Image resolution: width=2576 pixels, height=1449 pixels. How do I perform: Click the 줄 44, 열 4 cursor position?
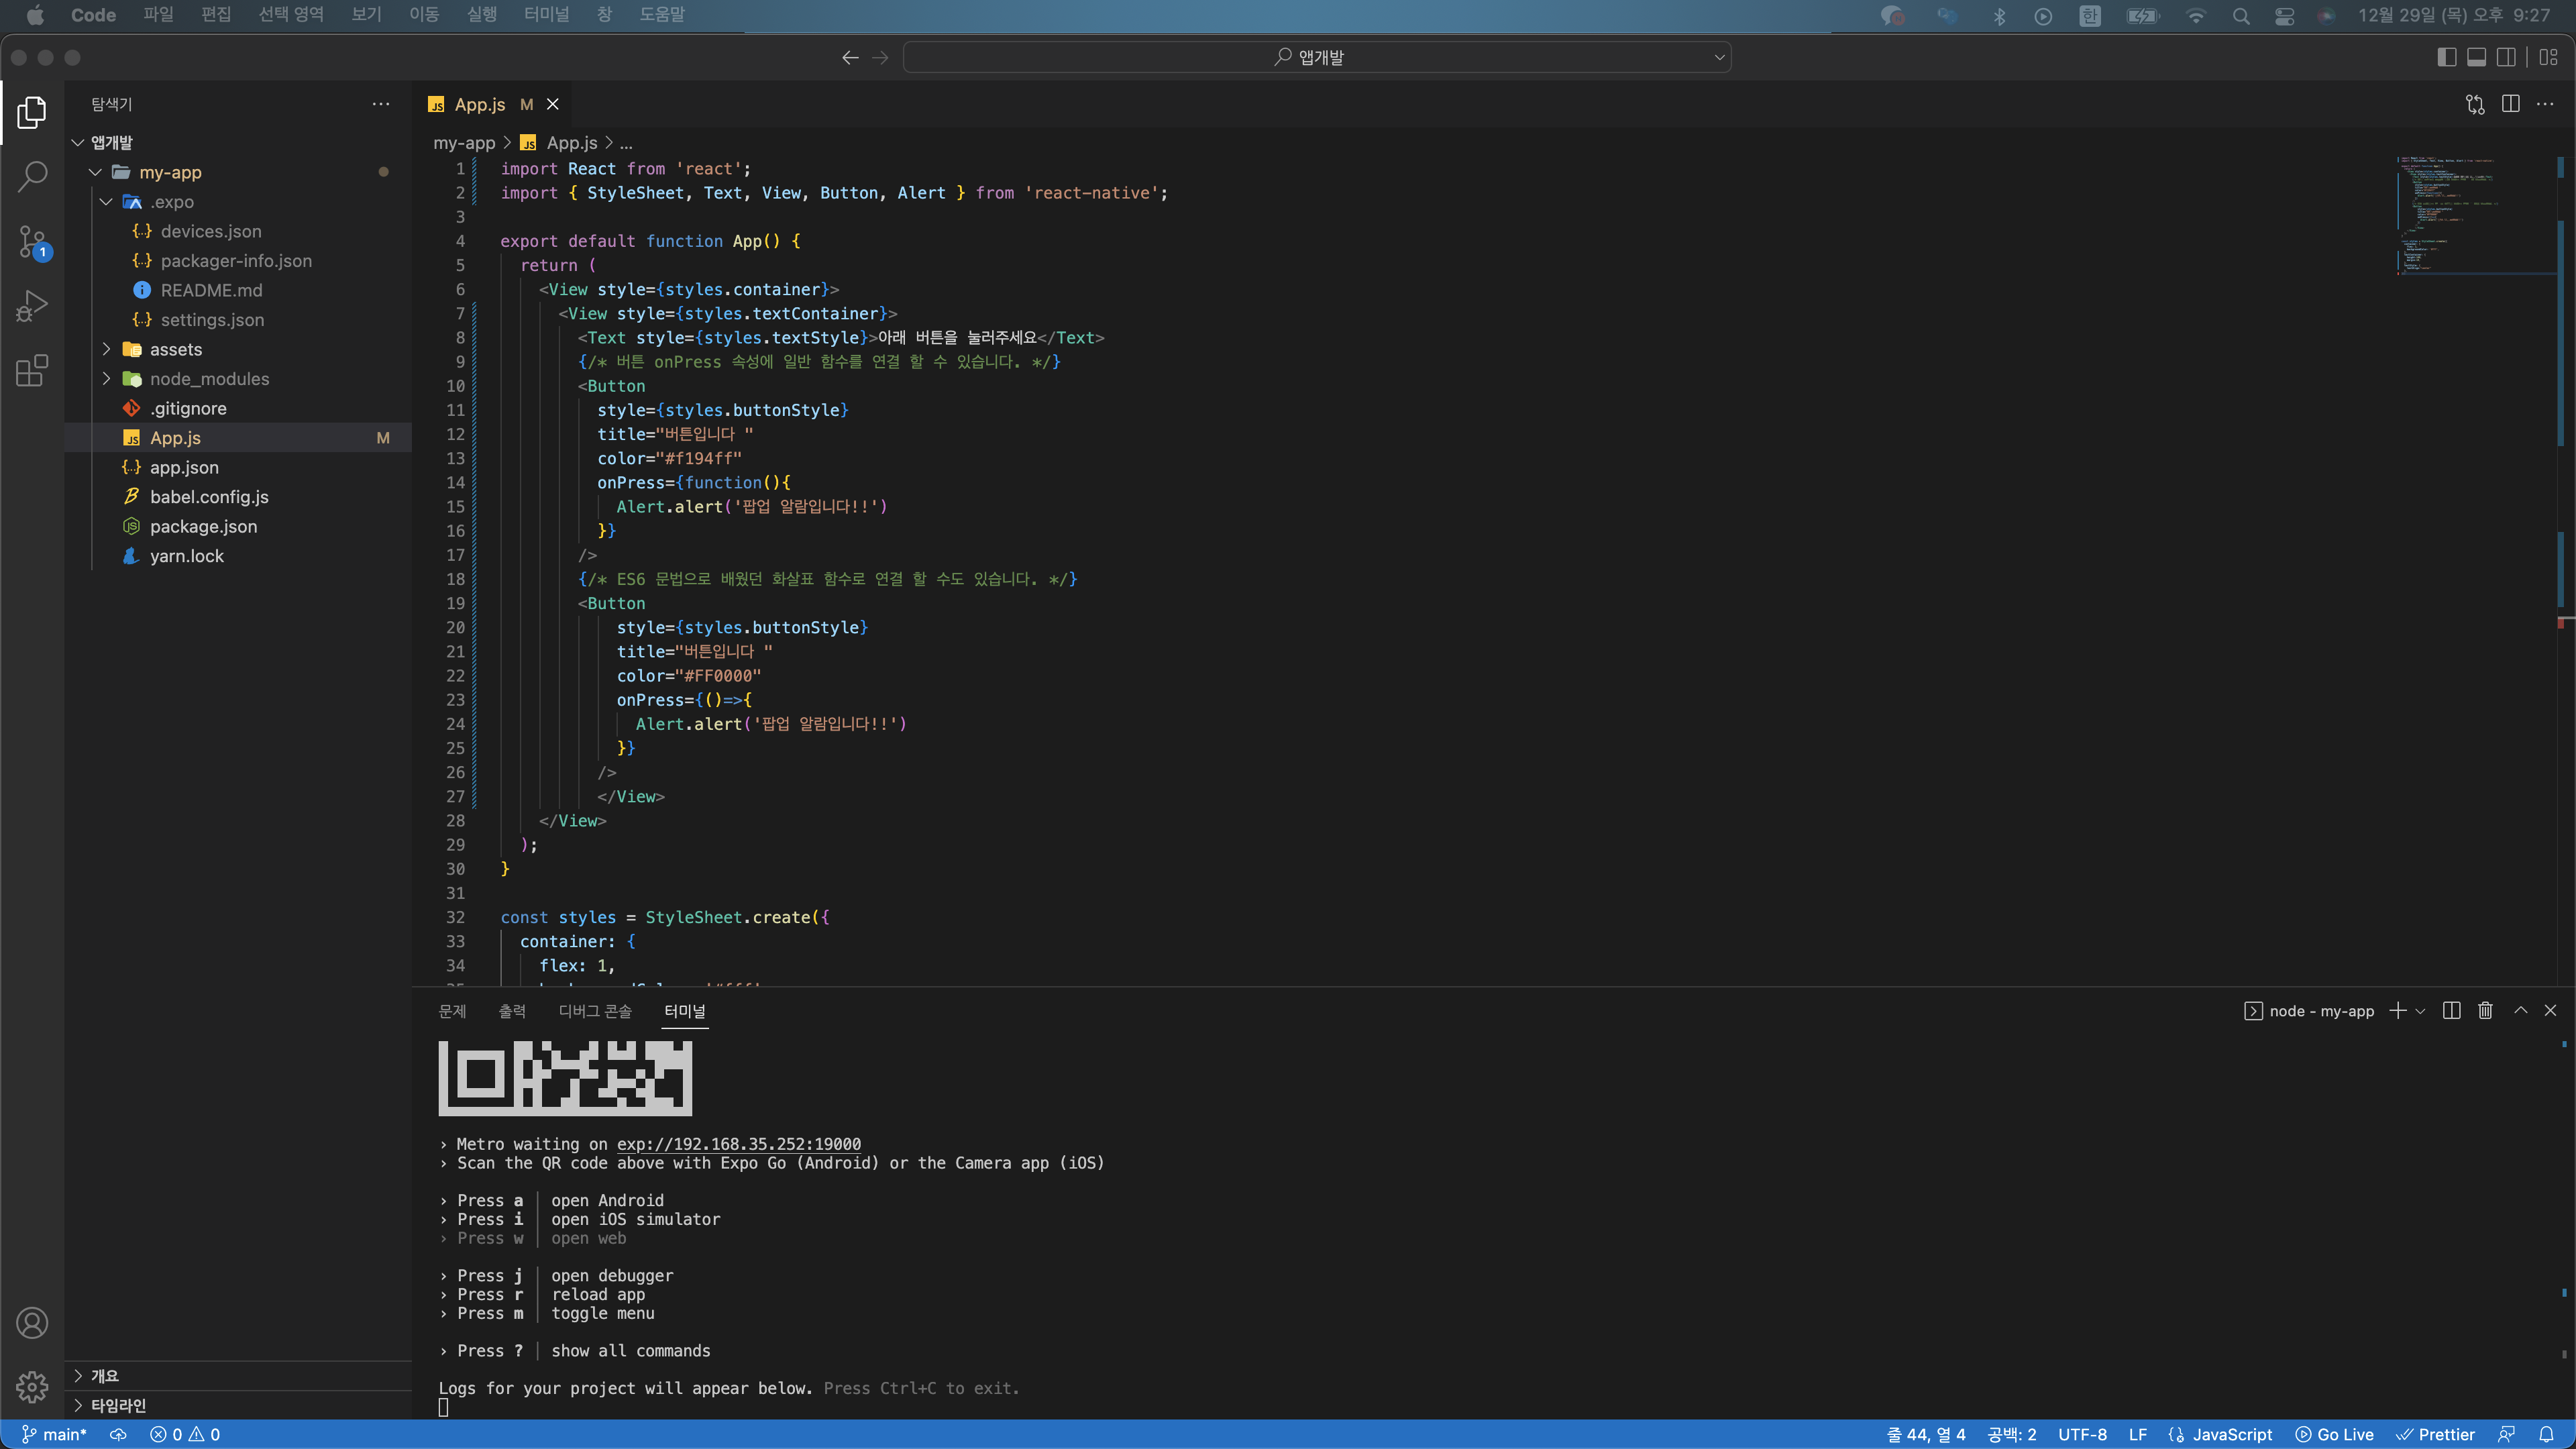[1925, 1435]
